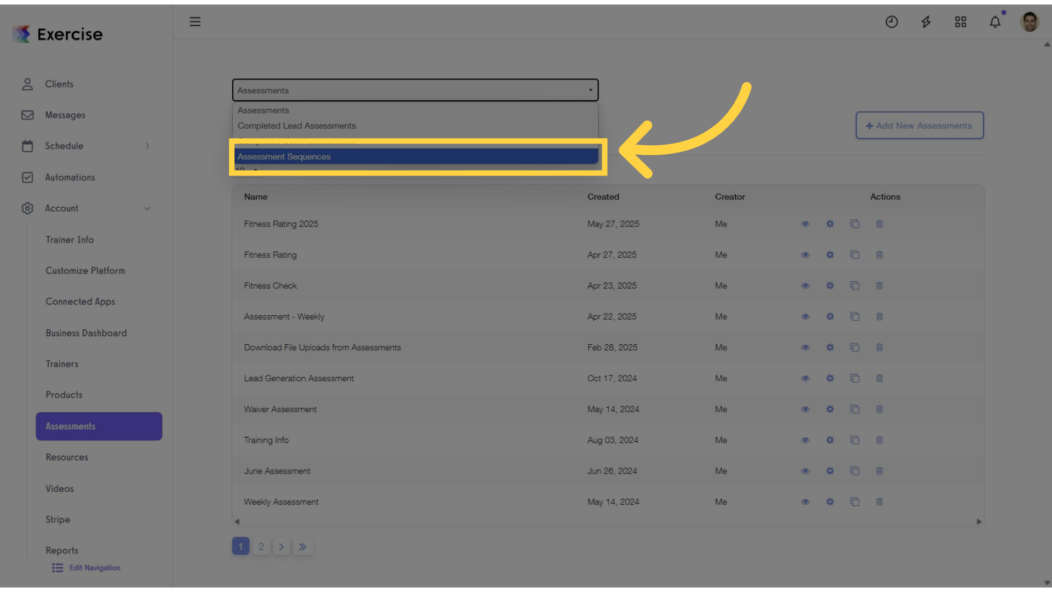Go to page 2
This screenshot has width=1052, height=592.
261,547
